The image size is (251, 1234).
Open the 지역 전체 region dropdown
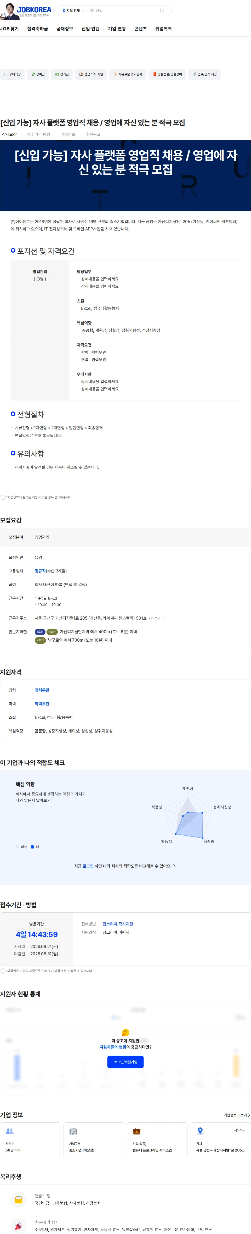point(73,10)
